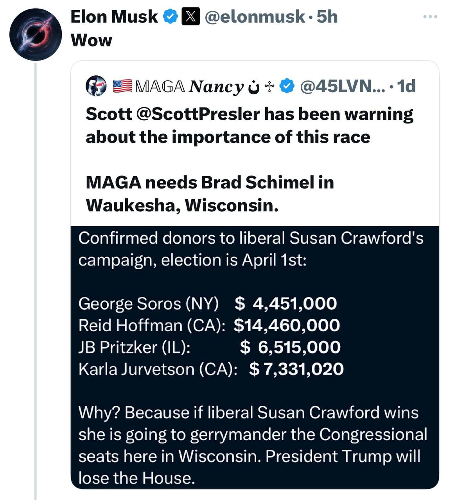The image size is (449, 500).
Task: Click the @elonmusk handle
Action: (x=255, y=17)
